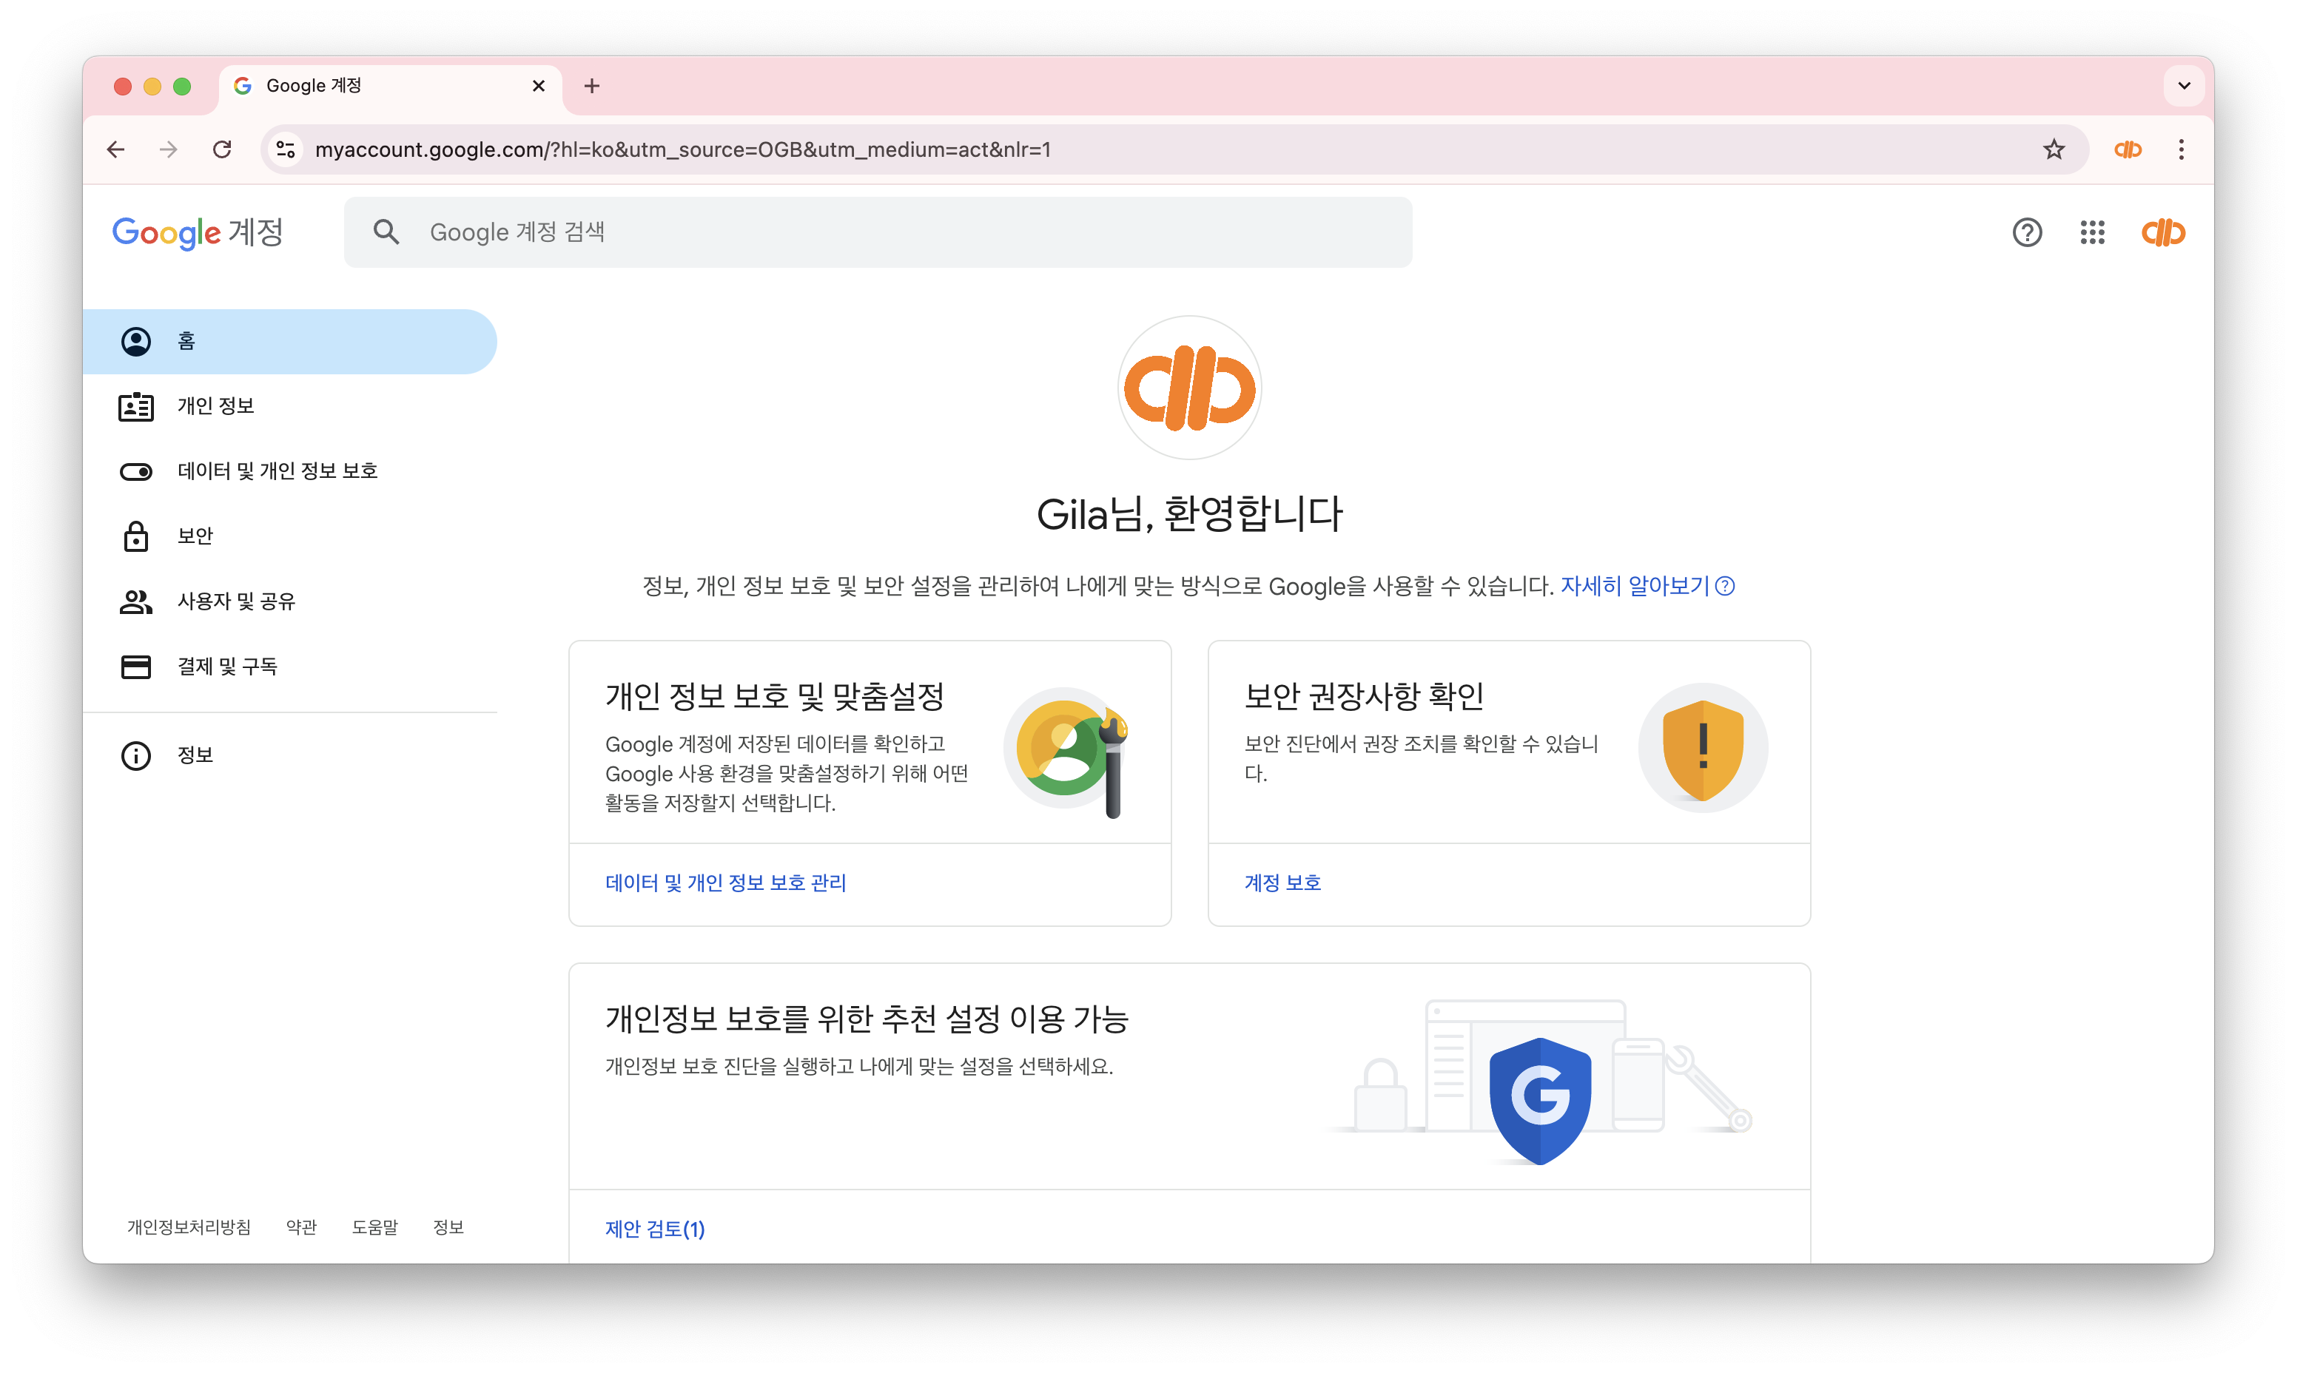Go to 보안 in the sidebar
The width and height of the screenshot is (2297, 1373).
289,536
